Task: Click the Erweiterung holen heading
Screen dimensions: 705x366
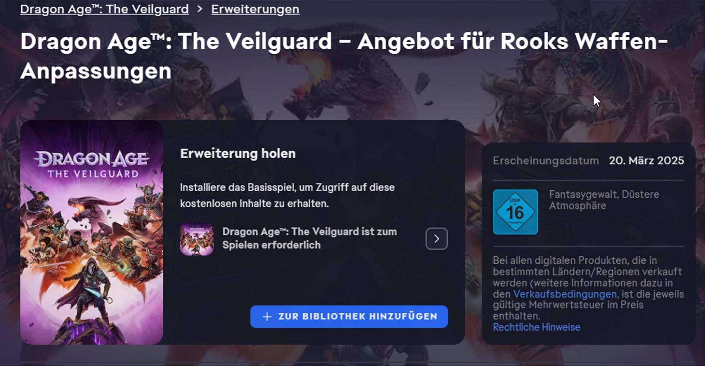Action: pos(238,153)
